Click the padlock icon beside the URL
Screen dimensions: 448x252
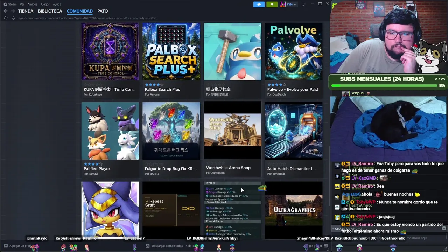(14, 18)
